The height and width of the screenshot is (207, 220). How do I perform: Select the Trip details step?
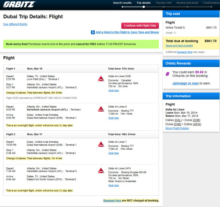point(144,3)
